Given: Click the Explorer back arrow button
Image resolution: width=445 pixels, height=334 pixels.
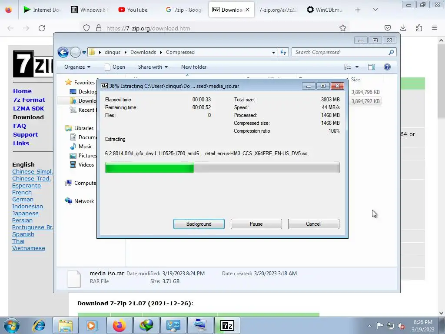Looking at the screenshot, I should click(63, 52).
